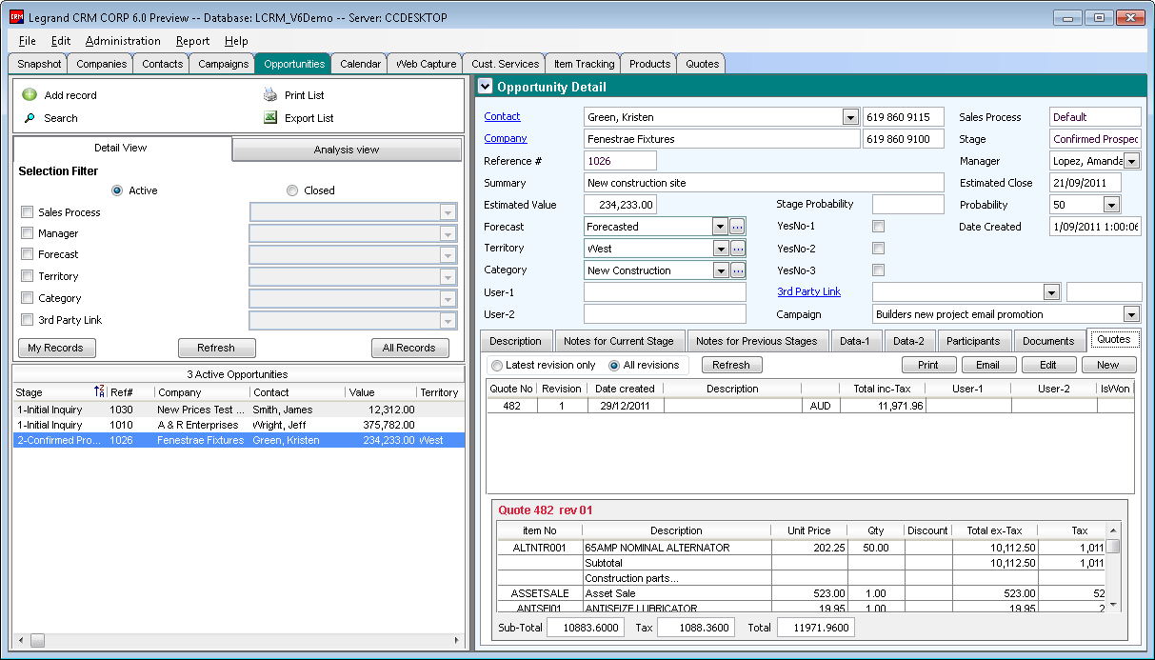1155x660 pixels.
Task: Open the Category dropdown showing New Construction
Action: click(x=721, y=270)
